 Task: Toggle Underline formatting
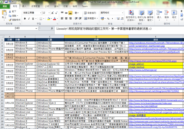tap(33, 18)
